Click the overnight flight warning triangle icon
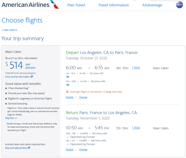186x158 pixels. [67, 92]
